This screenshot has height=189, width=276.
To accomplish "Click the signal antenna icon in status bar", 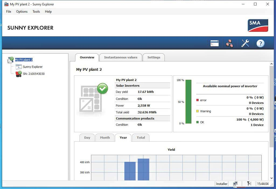I will (249, 184).
